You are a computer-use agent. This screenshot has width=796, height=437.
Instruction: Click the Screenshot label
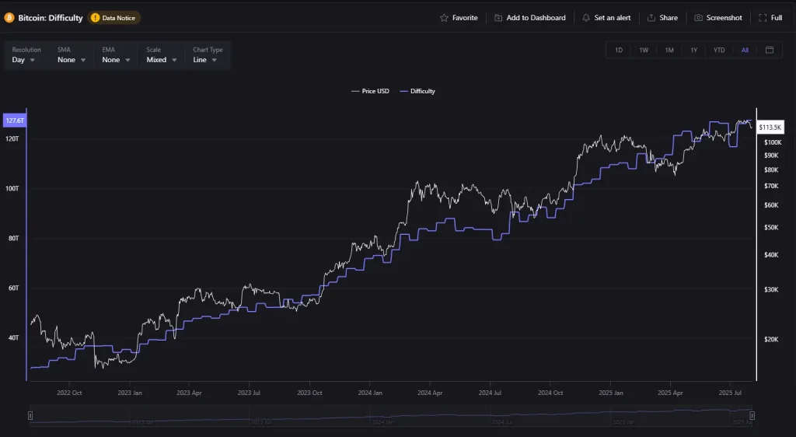point(724,18)
